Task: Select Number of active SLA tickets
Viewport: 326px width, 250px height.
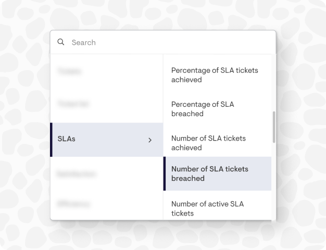Action: 217,208
